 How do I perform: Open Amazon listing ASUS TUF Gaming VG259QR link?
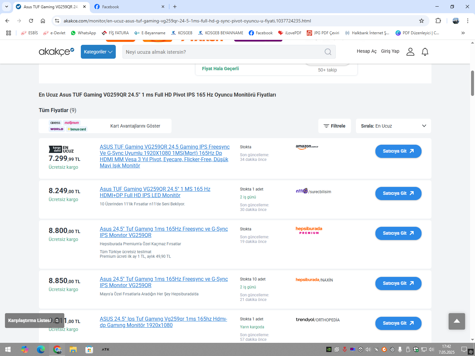coord(165,156)
